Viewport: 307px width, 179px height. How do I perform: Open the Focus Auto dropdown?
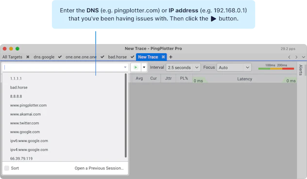(x=234, y=67)
